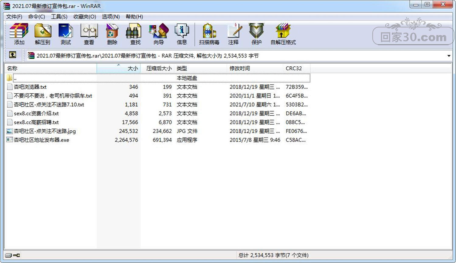Select file 不要问不要说，老司机带你飙车.txt
Viewport: 456px width, 263px height.
[x=53, y=96]
